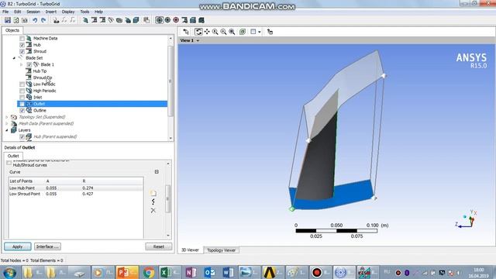Collapse the Curve section toggle
This screenshot has width=496, height=279.
click(157, 172)
